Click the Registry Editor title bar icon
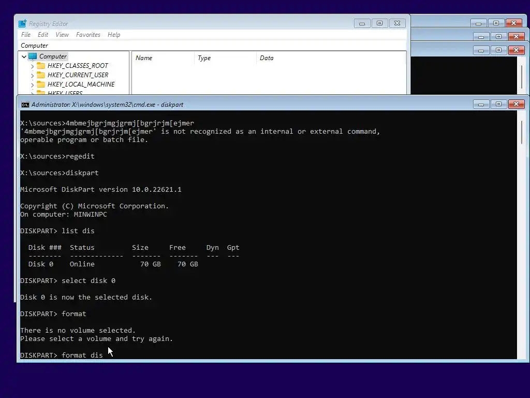The width and height of the screenshot is (530, 398). (22, 23)
